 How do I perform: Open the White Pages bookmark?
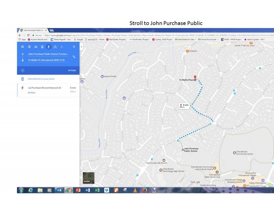point(60,39)
